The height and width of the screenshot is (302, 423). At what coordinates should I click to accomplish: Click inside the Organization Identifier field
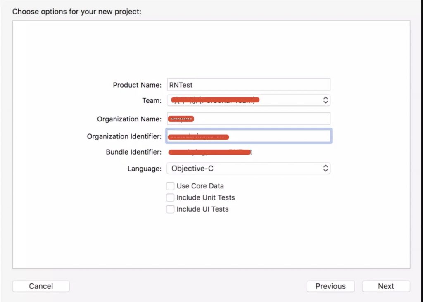click(248, 136)
